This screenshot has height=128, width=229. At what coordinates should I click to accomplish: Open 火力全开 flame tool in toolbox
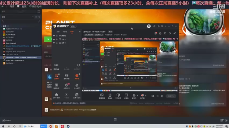(77, 86)
